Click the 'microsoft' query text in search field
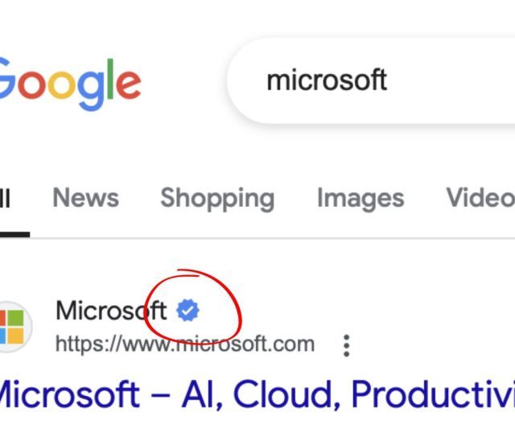The height and width of the screenshot is (429, 515). tap(327, 80)
